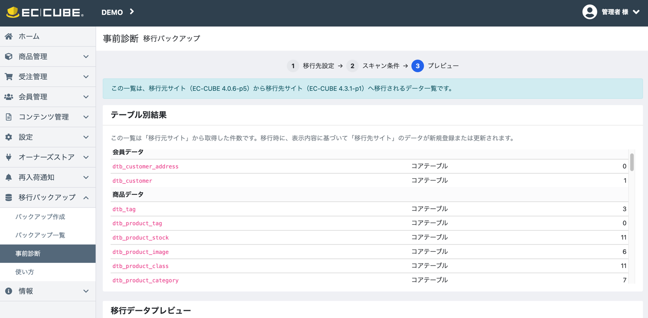Click the arrow next to DEMO

point(132,12)
